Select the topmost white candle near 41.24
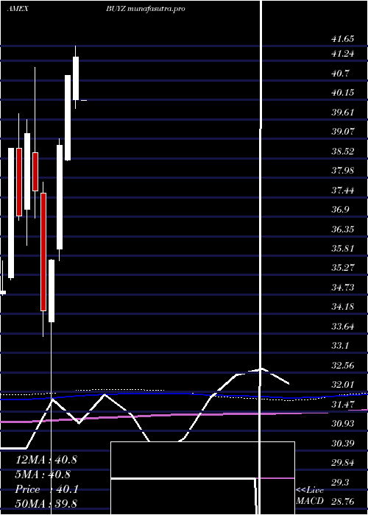This screenshot has width=368, height=515. tap(76, 78)
